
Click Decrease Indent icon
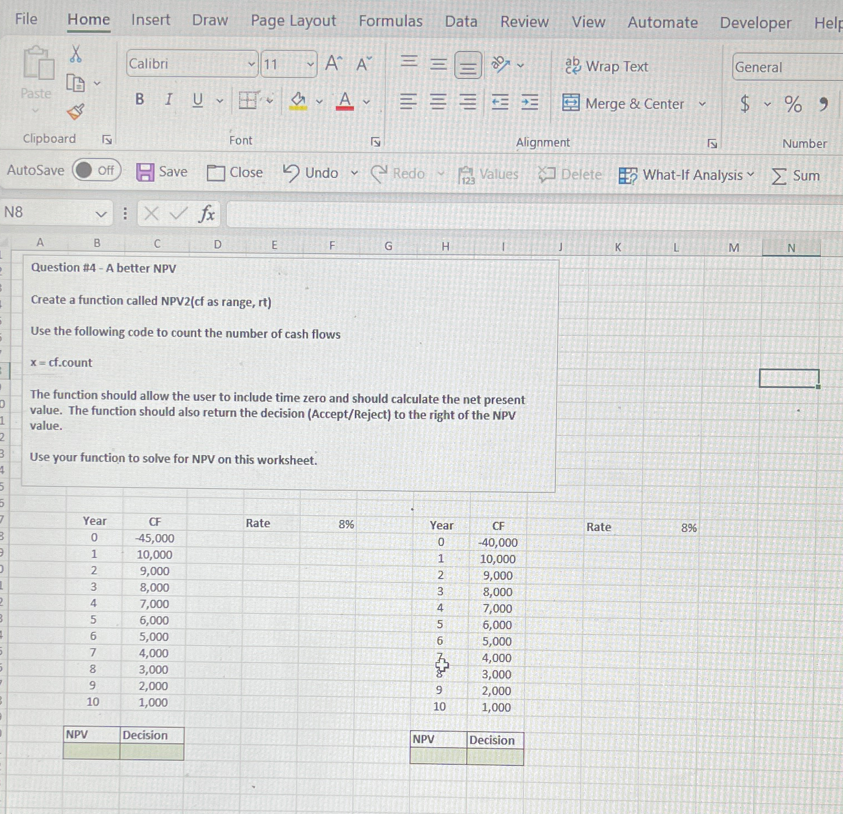(x=500, y=103)
